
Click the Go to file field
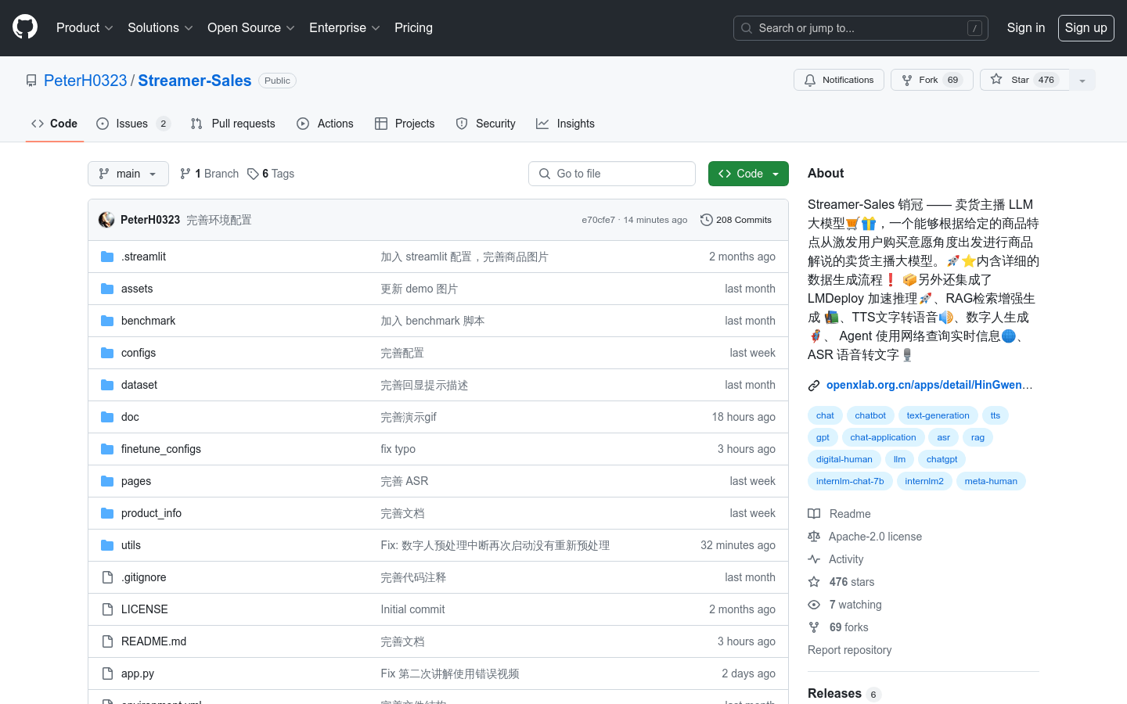point(612,174)
